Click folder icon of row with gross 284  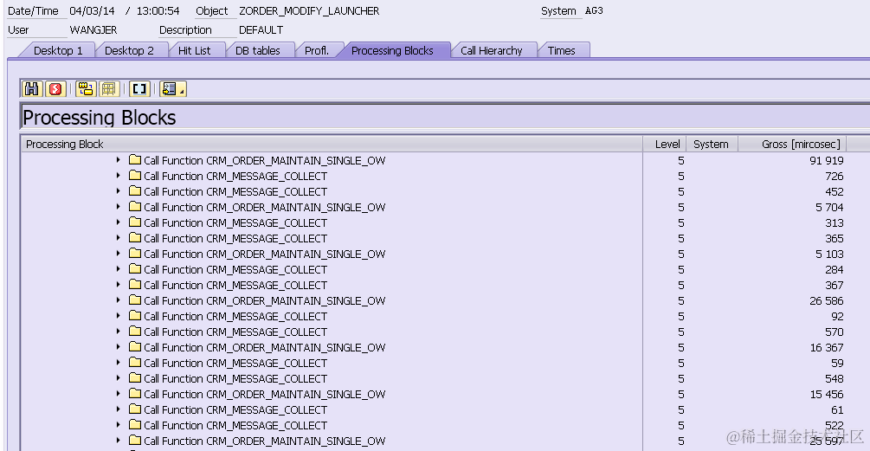coord(135,268)
